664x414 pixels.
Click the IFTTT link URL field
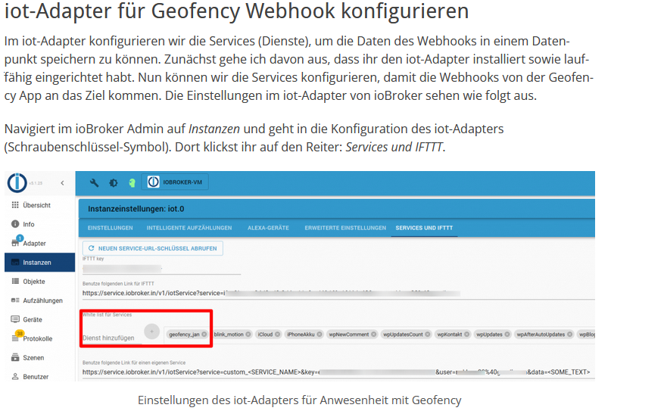click(x=338, y=293)
